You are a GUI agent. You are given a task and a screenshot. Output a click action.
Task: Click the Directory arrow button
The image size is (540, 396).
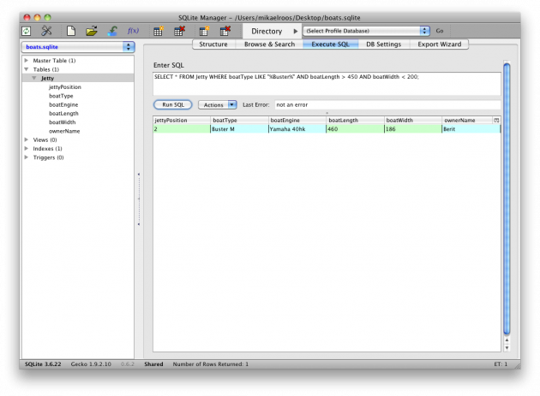pos(296,32)
